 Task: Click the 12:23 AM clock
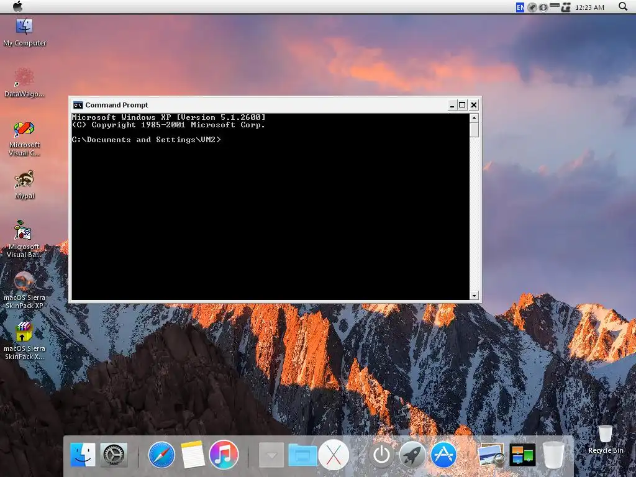[589, 7]
